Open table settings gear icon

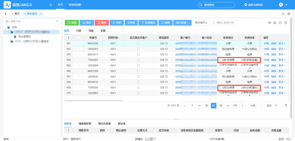[286, 23]
